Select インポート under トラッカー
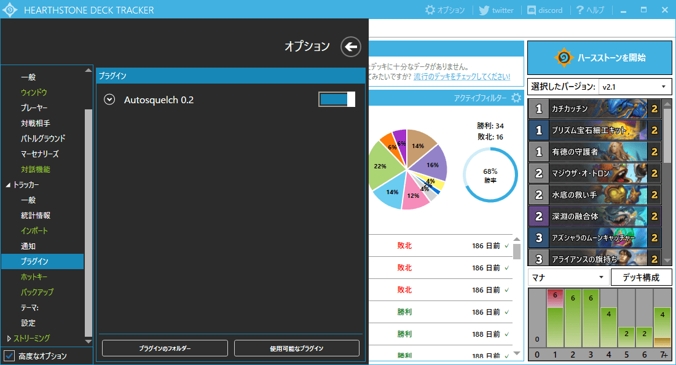 [34, 231]
